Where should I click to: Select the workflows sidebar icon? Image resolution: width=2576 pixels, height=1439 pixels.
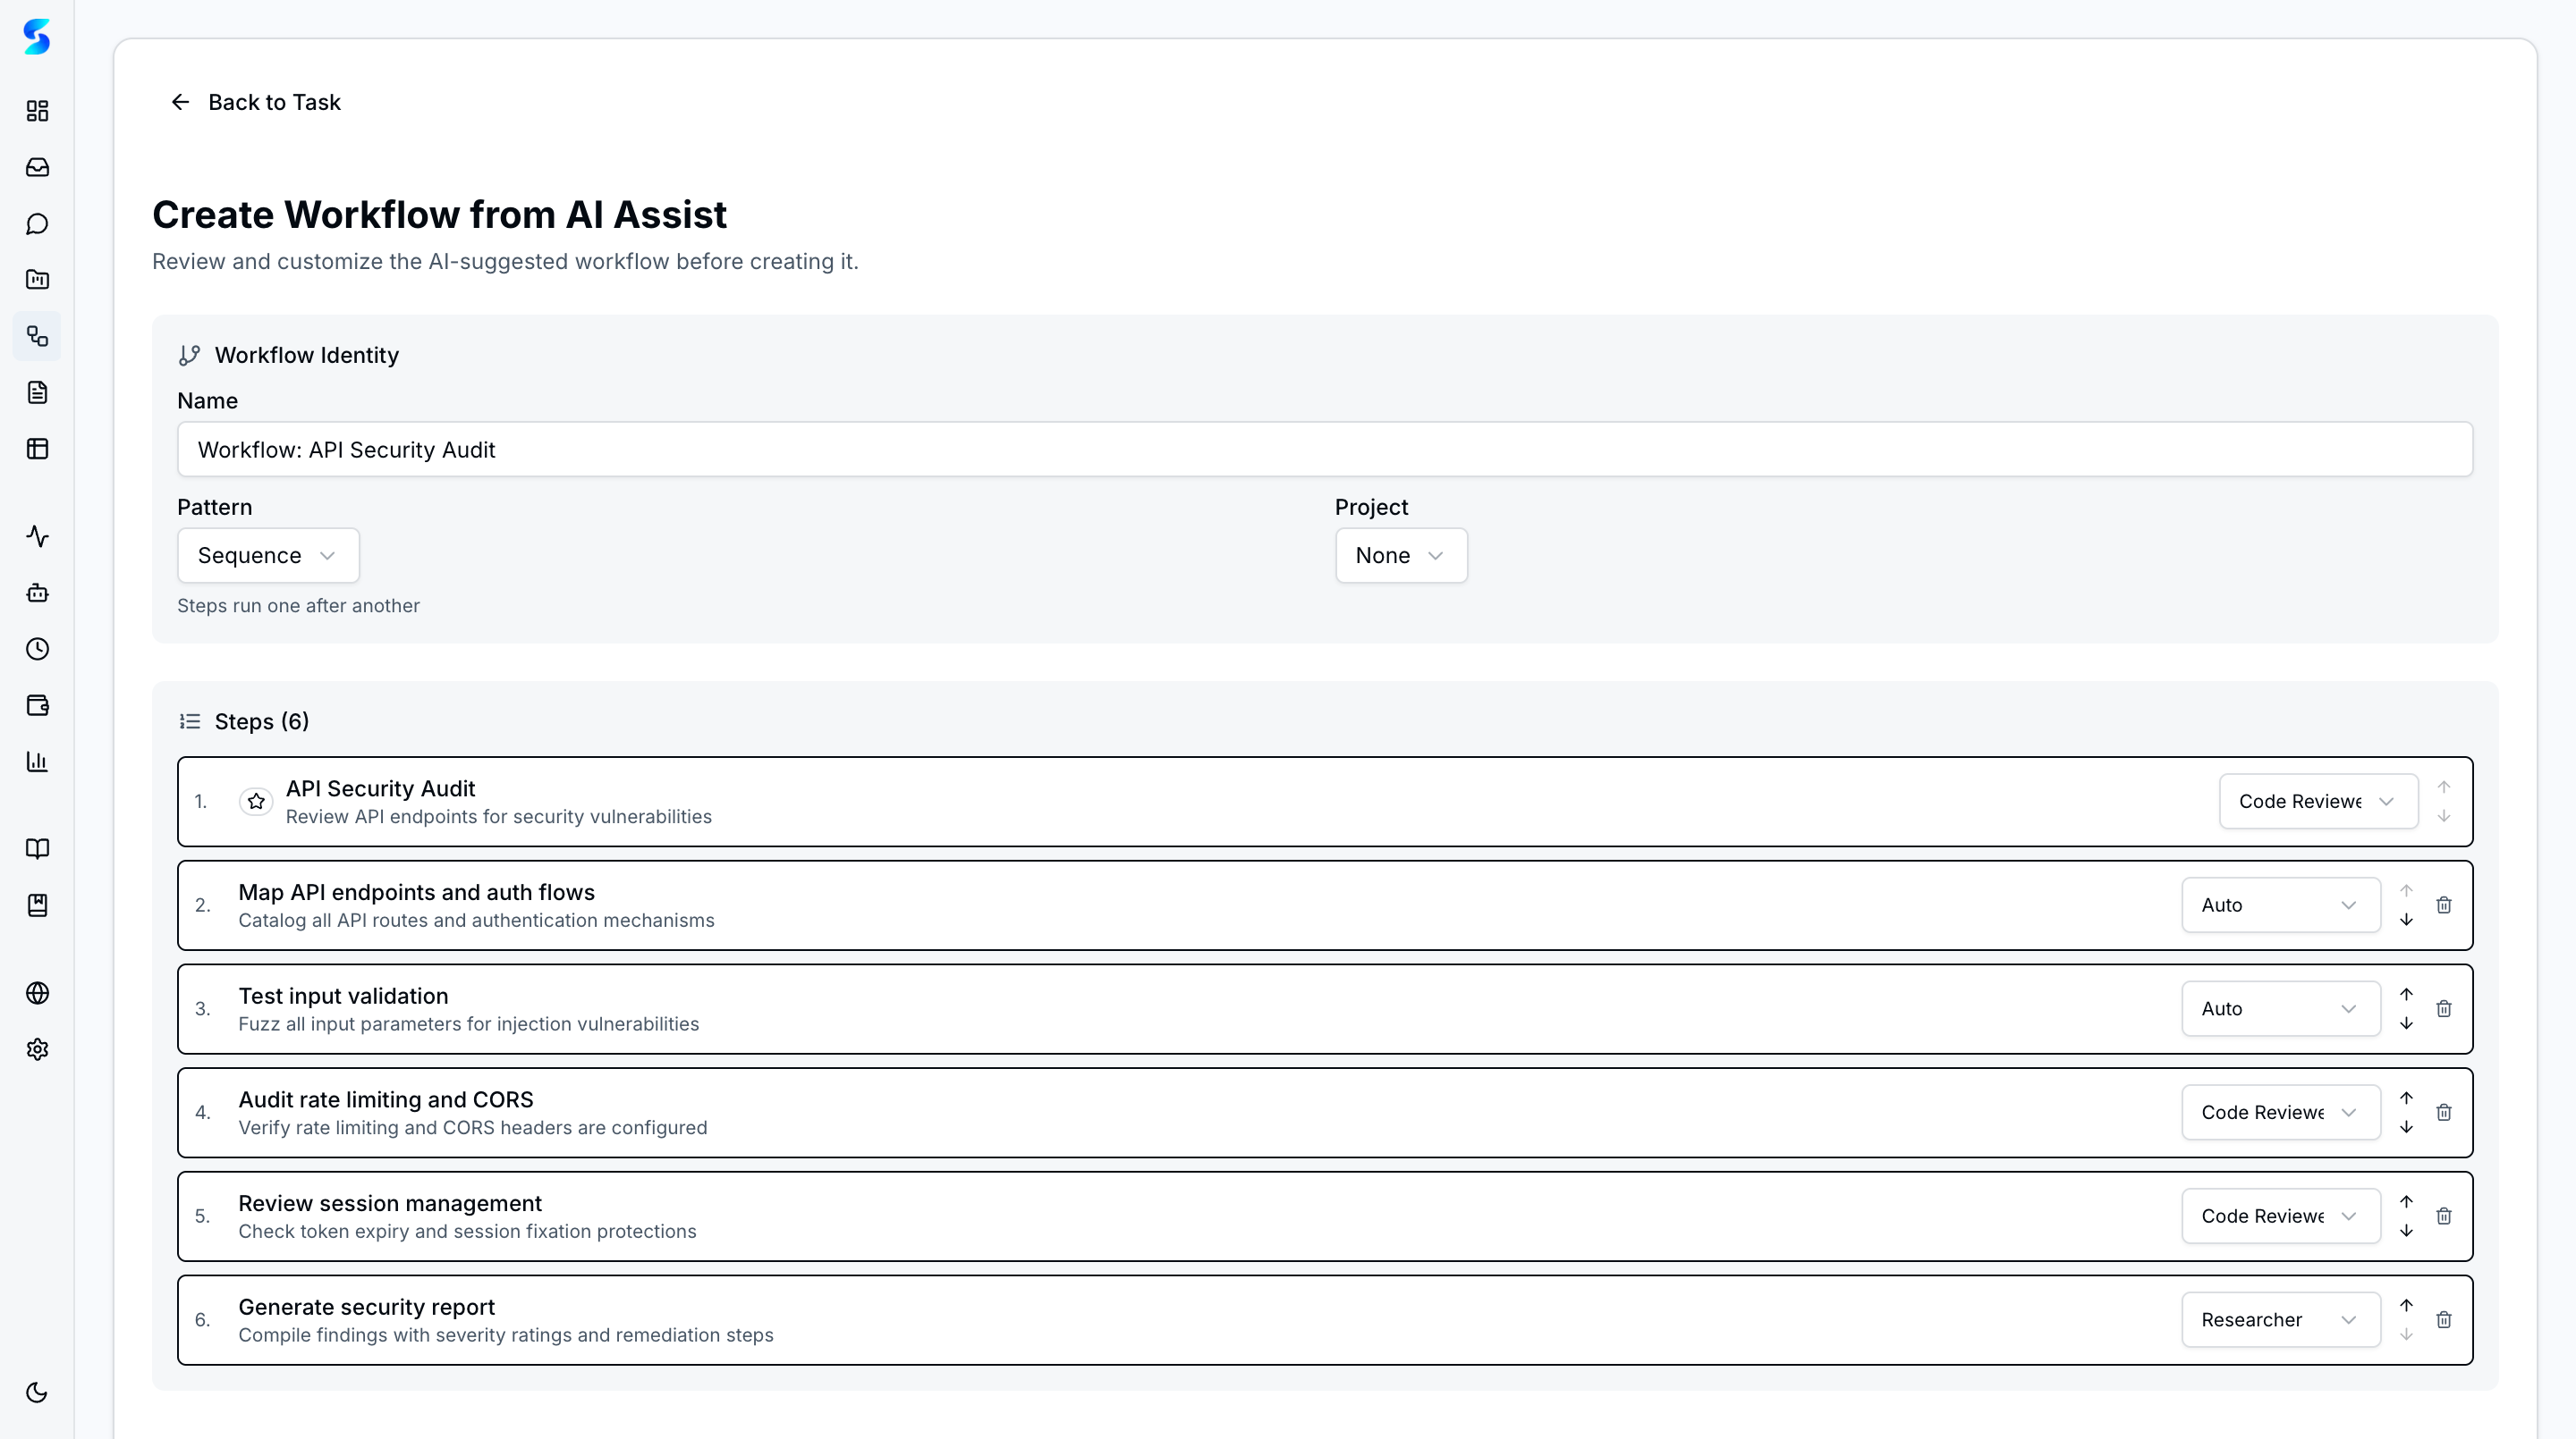(x=37, y=337)
